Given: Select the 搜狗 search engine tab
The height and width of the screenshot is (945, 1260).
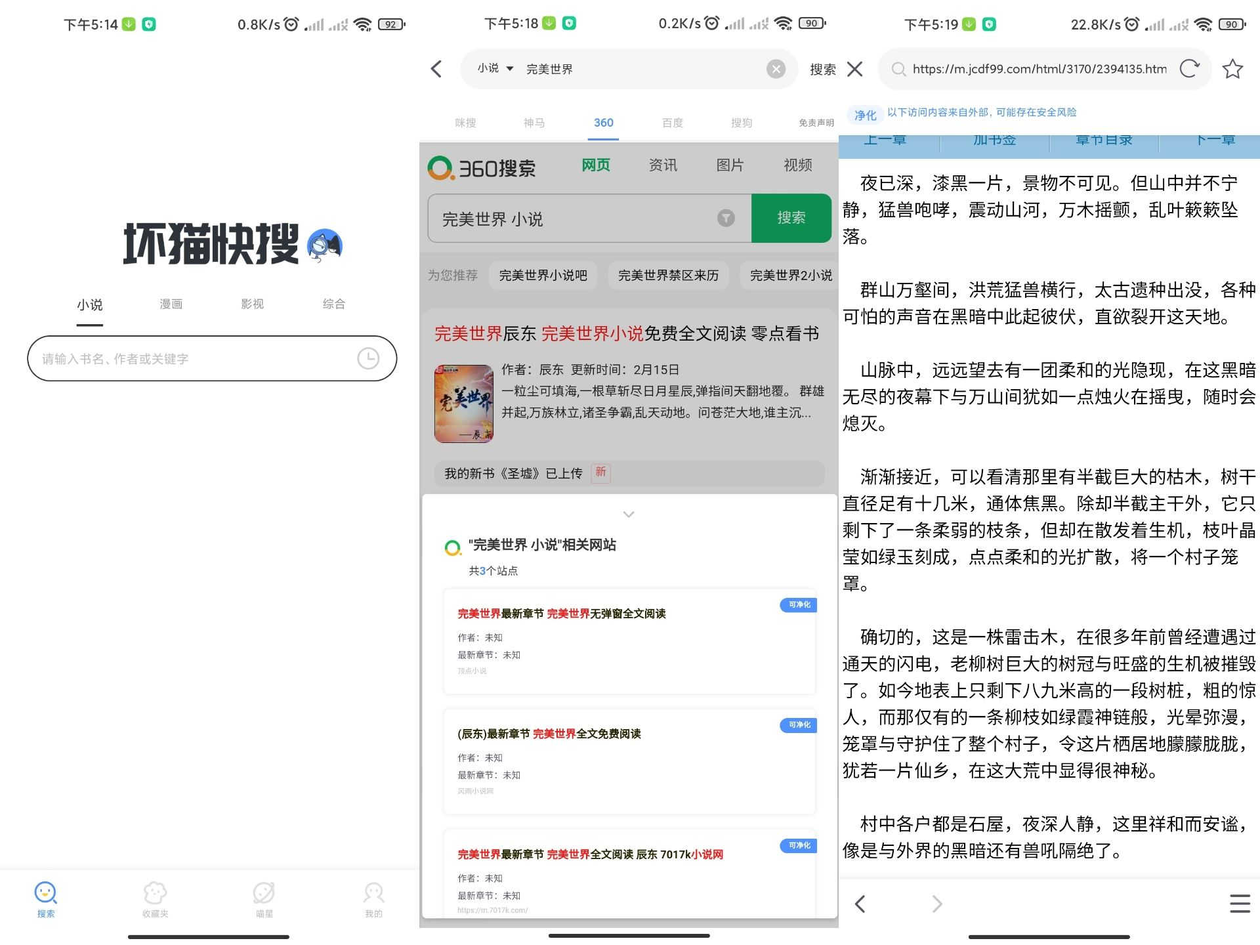Looking at the screenshot, I should 742,123.
